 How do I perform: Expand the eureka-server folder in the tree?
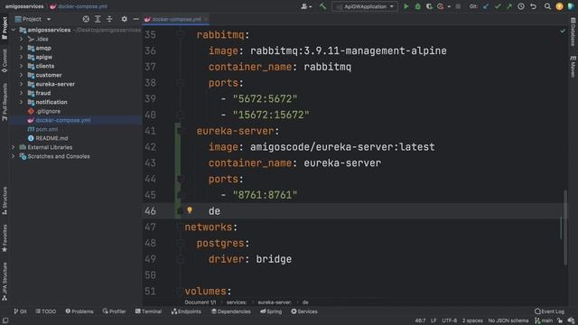[21, 84]
